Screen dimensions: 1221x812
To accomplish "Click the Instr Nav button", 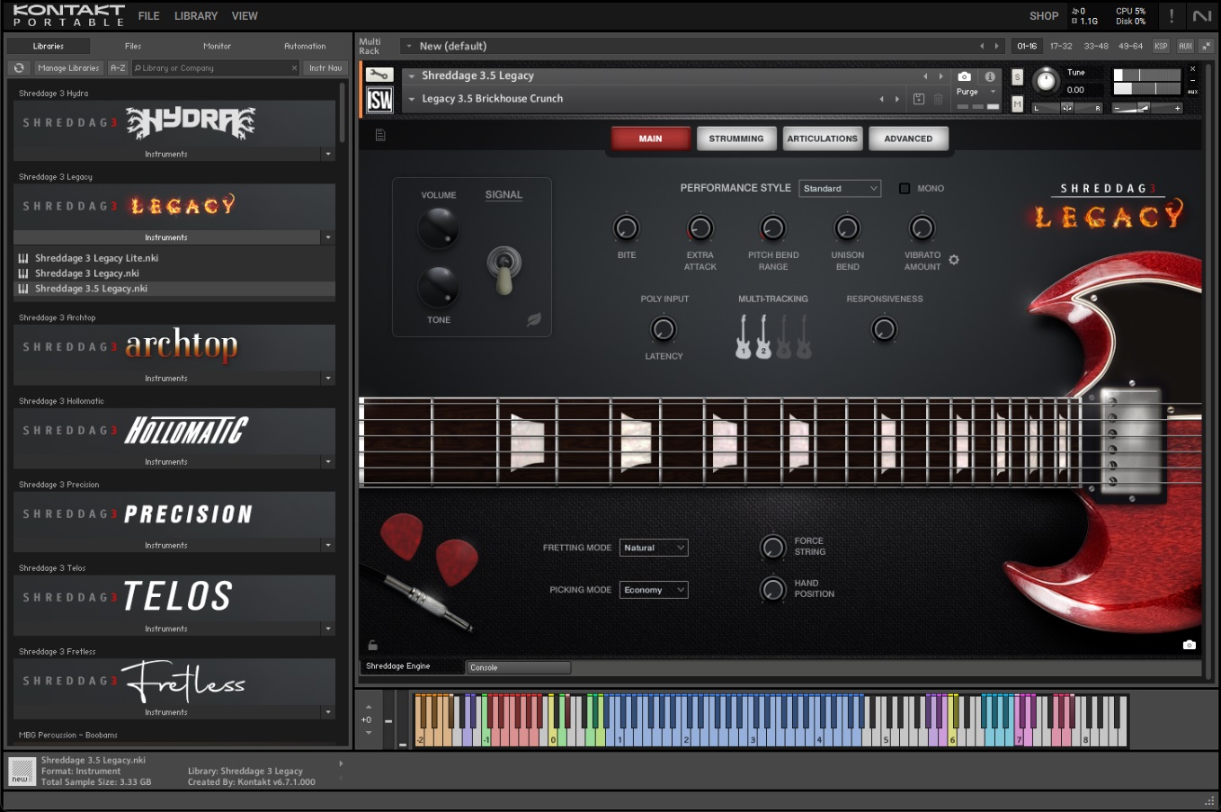I will (325, 68).
